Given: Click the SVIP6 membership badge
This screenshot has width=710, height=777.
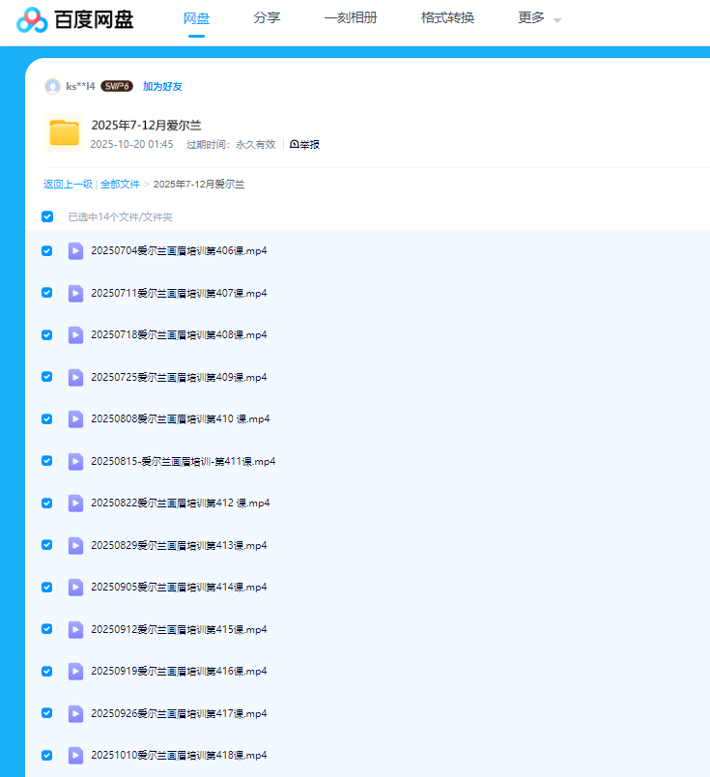Looking at the screenshot, I should tap(117, 86).
